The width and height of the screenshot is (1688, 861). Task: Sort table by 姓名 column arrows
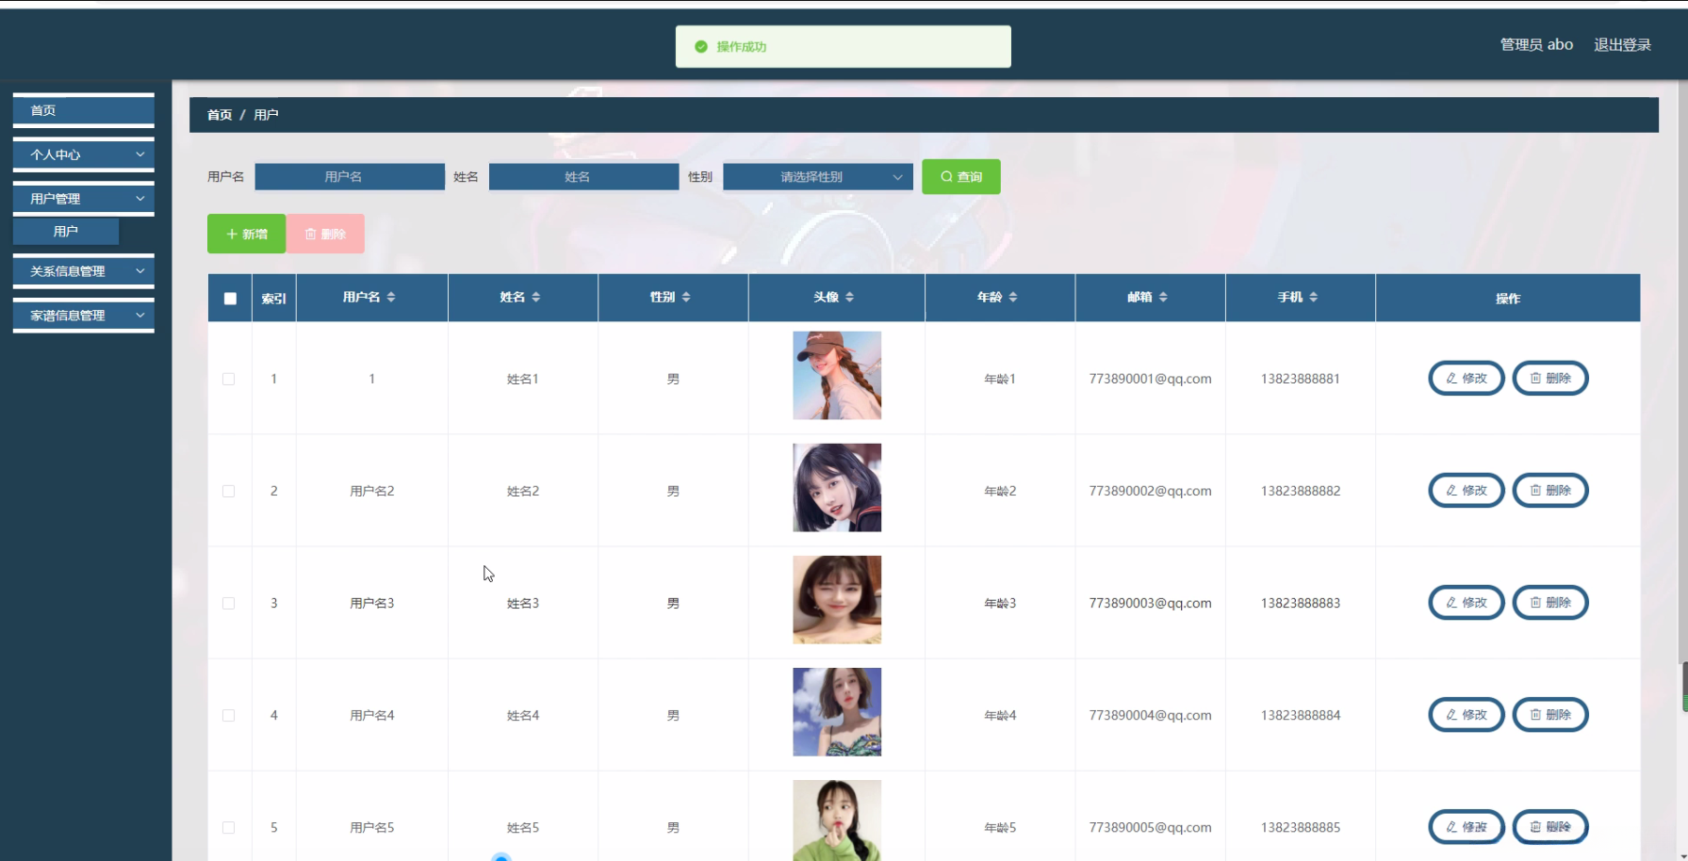pyautogui.click(x=536, y=297)
